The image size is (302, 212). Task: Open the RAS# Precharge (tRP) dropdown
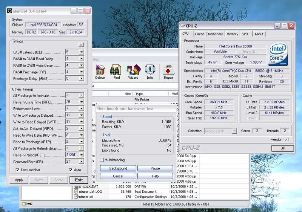(x=82, y=72)
